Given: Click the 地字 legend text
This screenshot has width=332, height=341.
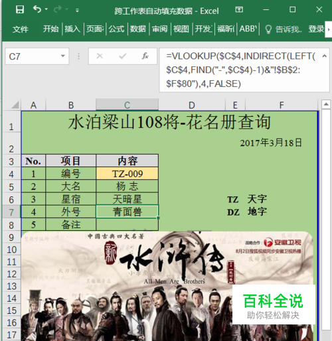Looking at the screenshot, I should coord(257,212).
